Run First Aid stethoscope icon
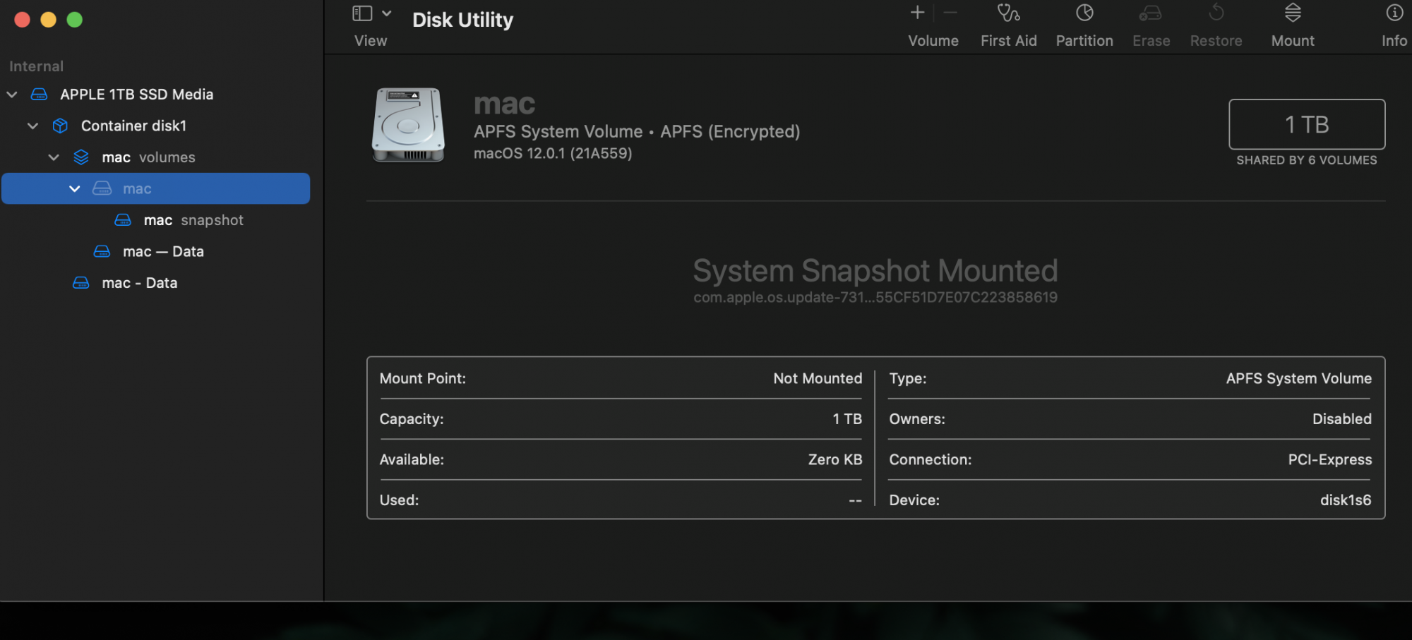Viewport: 1412px width, 640px height. [1008, 13]
